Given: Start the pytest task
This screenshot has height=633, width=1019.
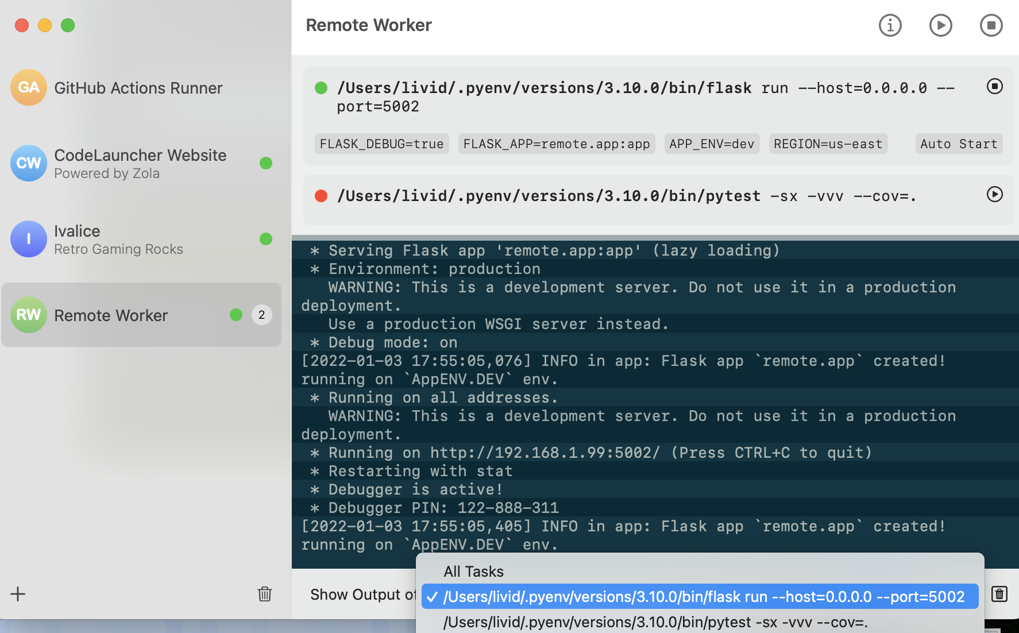Looking at the screenshot, I should click(994, 194).
